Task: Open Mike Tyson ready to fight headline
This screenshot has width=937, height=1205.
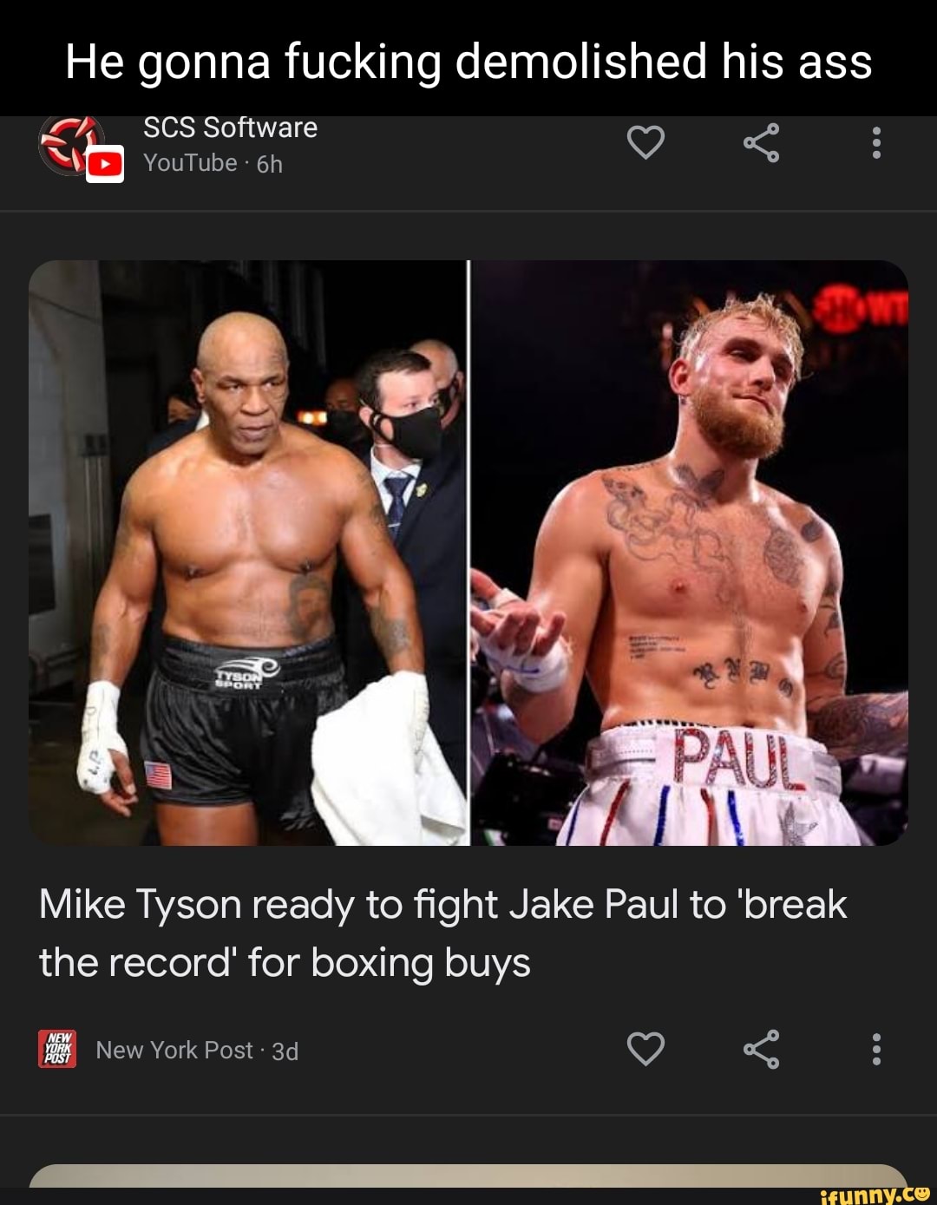Action: pyautogui.click(x=442, y=933)
